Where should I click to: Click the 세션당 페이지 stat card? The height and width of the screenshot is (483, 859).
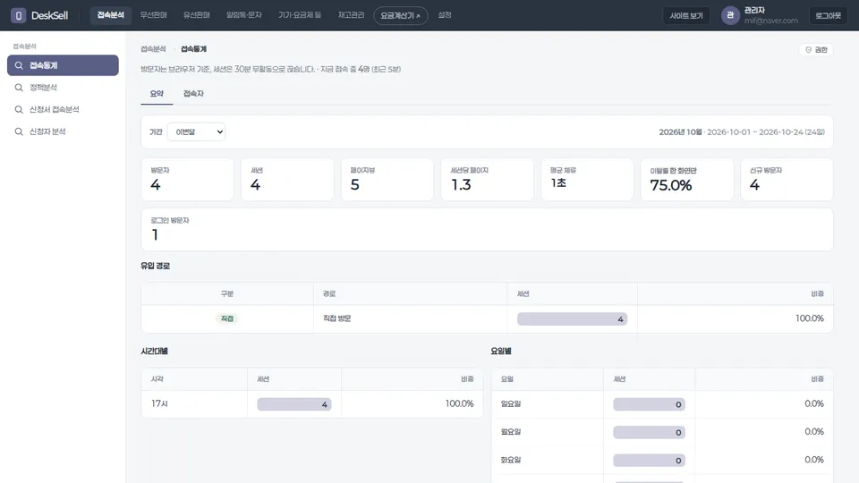click(487, 180)
